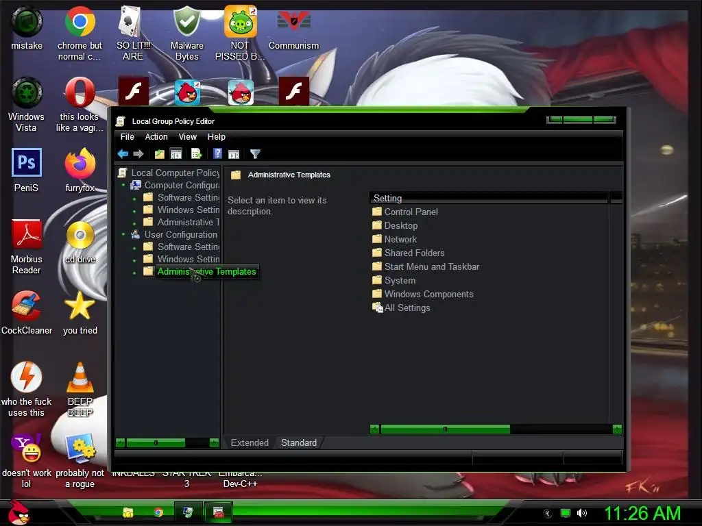Click the tree pane horizontal scrollbar thumb
The width and height of the screenshot is (702, 526).
pyautogui.click(x=156, y=443)
